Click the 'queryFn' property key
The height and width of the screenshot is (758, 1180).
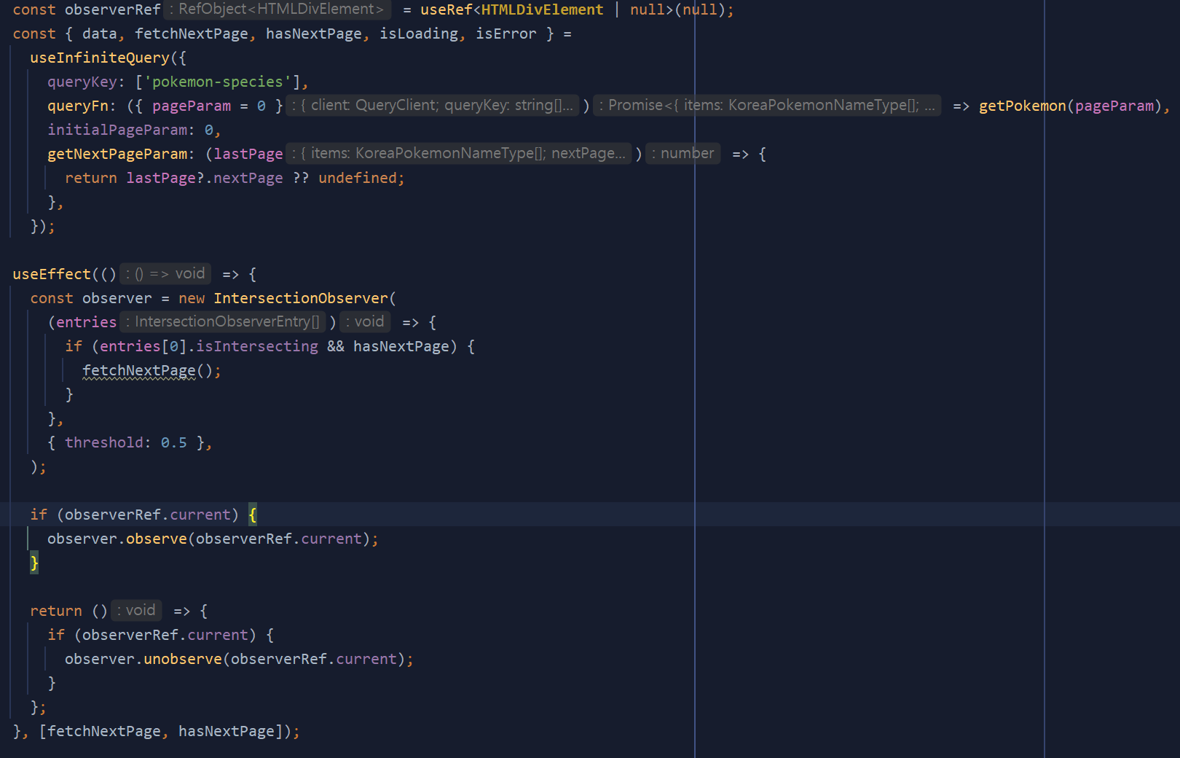point(78,106)
